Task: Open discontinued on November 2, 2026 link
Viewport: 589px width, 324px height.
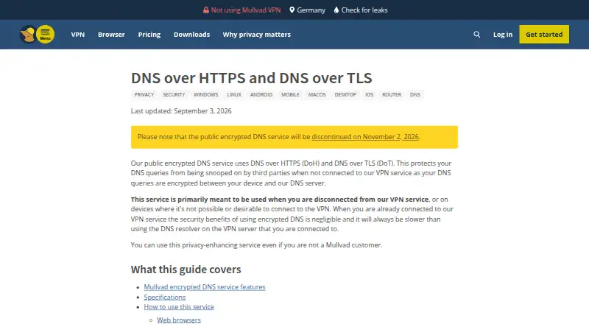Action: point(365,137)
